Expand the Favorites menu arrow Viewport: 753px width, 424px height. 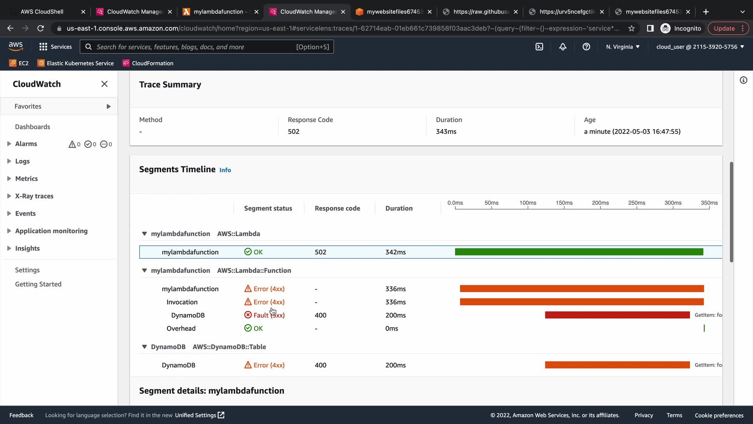coord(108,106)
